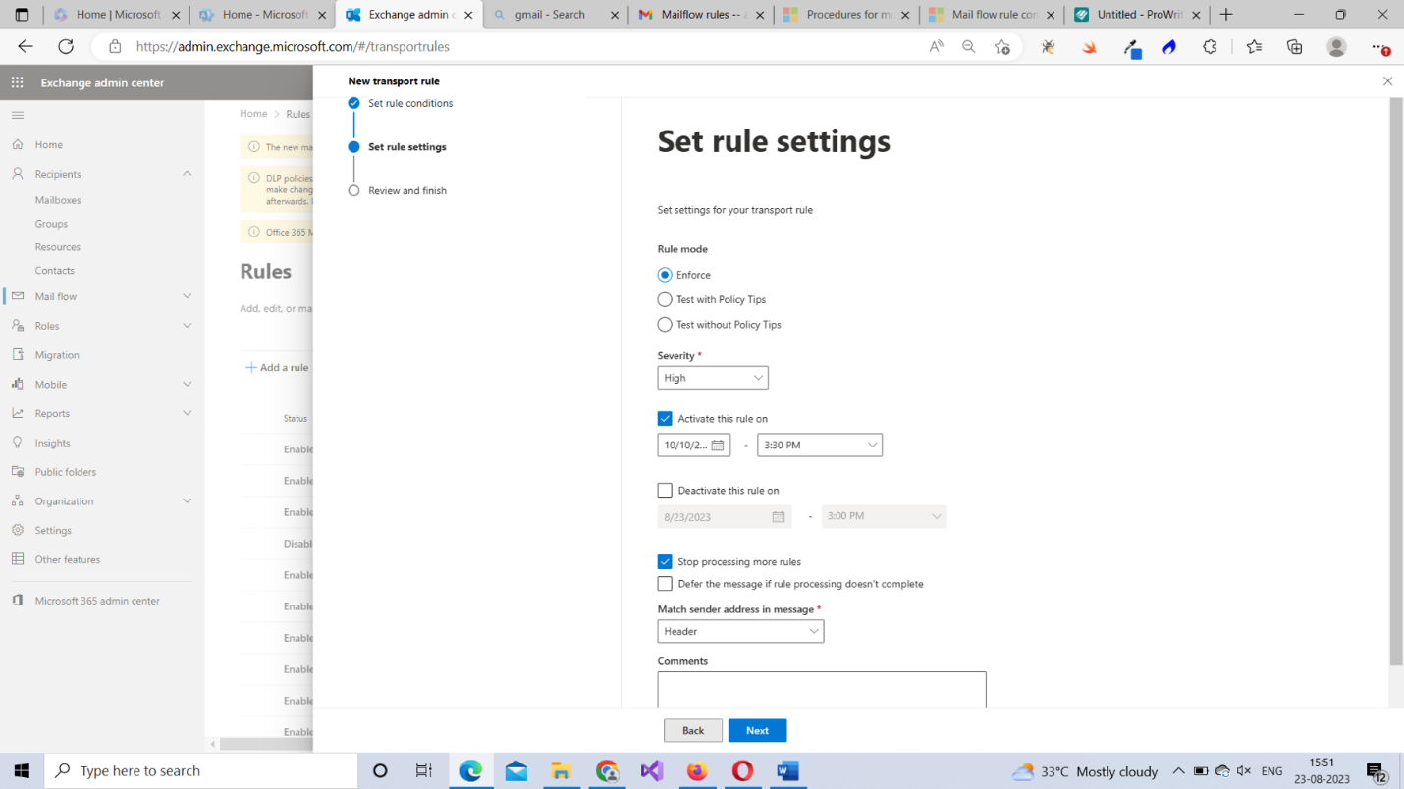The width and height of the screenshot is (1404, 789).
Task: Click the app launcher waffle icon
Action: (17, 82)
